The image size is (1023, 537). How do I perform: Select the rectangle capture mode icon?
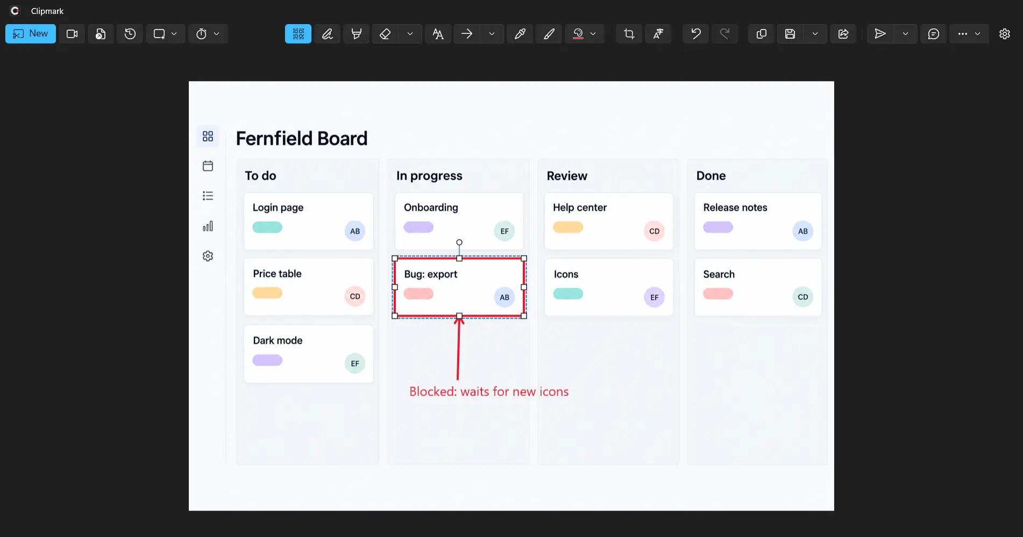pos(159,34)
